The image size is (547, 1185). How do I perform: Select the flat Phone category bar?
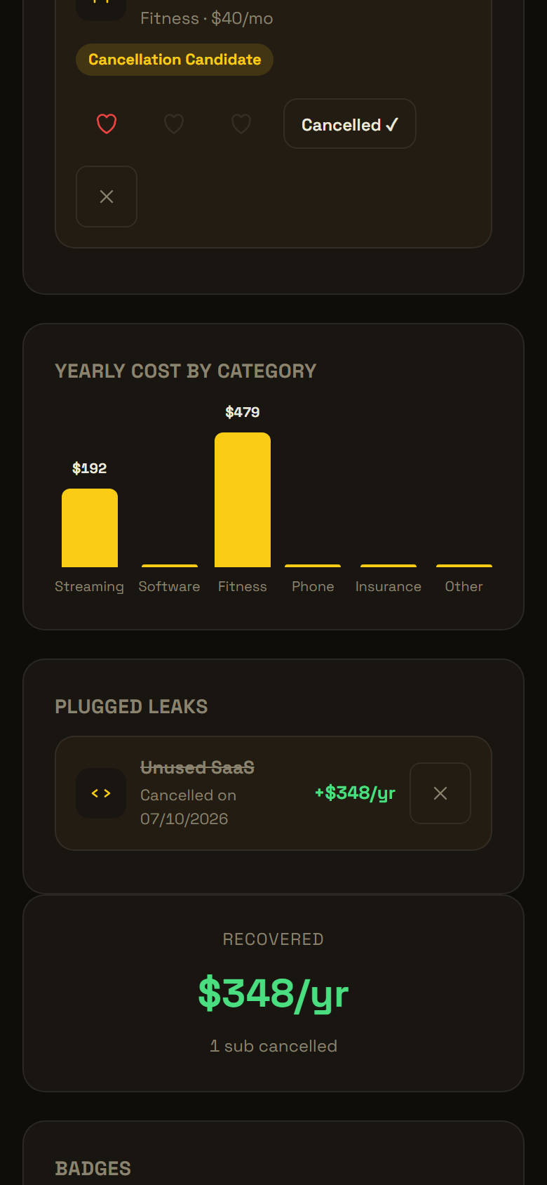(313, 566)
